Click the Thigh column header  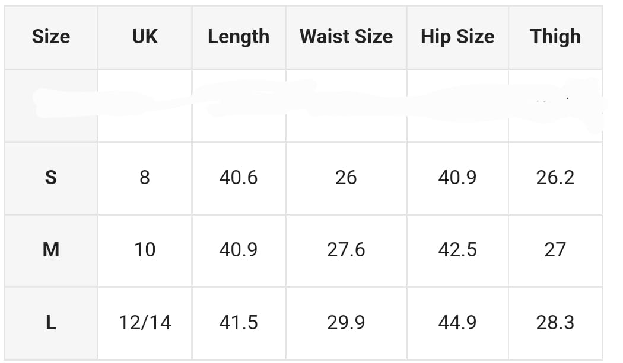tap(555, 37)
